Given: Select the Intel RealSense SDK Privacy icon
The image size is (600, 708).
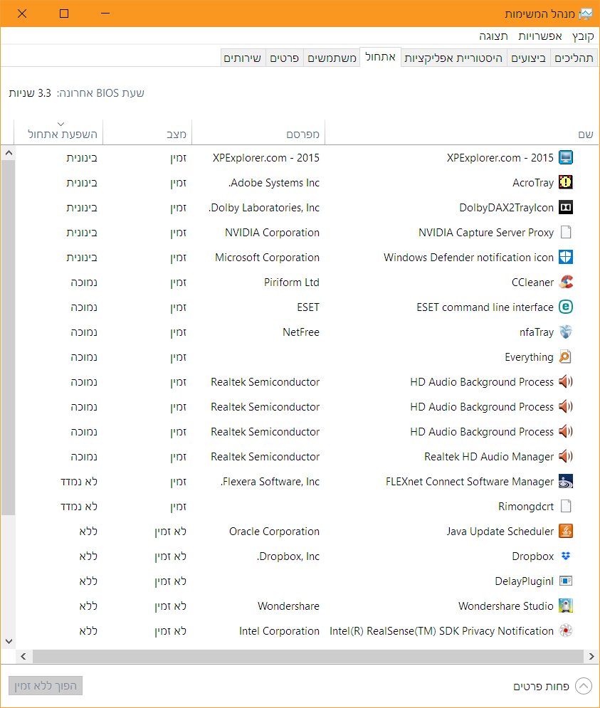Looking at the screenshot, I should click(566, 630).
